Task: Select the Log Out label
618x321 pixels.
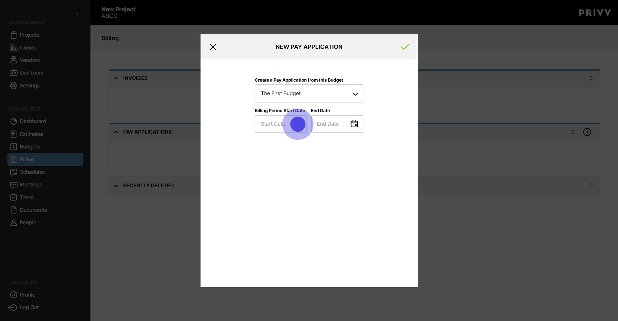Action: point(29,307)
